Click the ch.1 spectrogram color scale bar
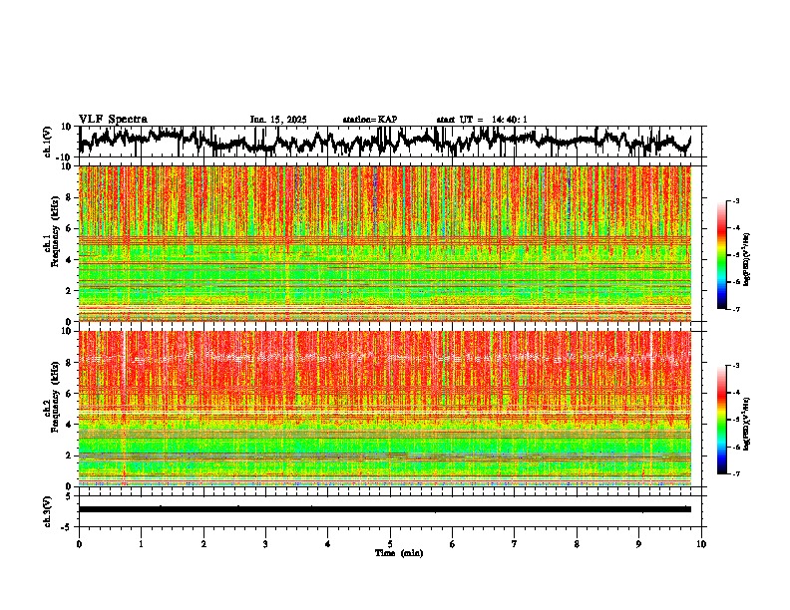Viewport: 790px width, 610px height. (722, 255)
